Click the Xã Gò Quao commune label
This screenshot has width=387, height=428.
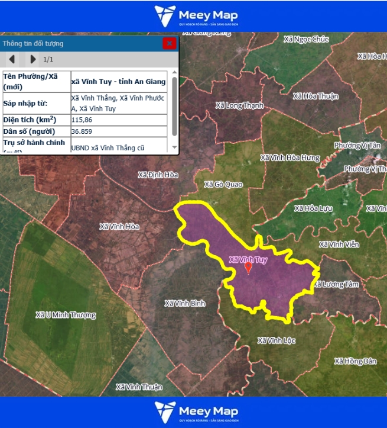(x=223, y=185)
